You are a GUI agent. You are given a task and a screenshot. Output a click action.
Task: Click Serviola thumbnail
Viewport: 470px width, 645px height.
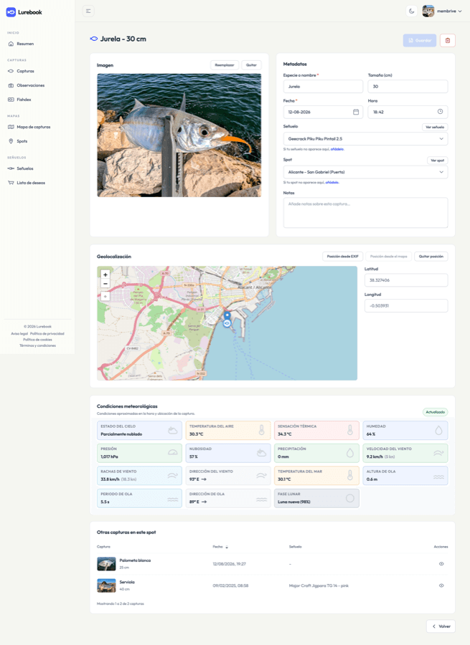106,586
